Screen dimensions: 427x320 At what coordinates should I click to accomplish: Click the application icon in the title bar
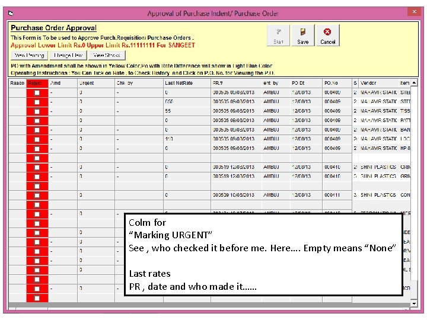pyautogui.click(x=11, y=13)
